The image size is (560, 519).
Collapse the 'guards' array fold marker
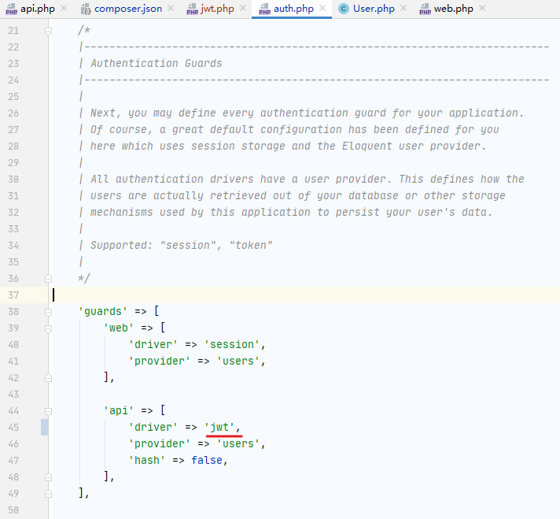click(48, 312)
